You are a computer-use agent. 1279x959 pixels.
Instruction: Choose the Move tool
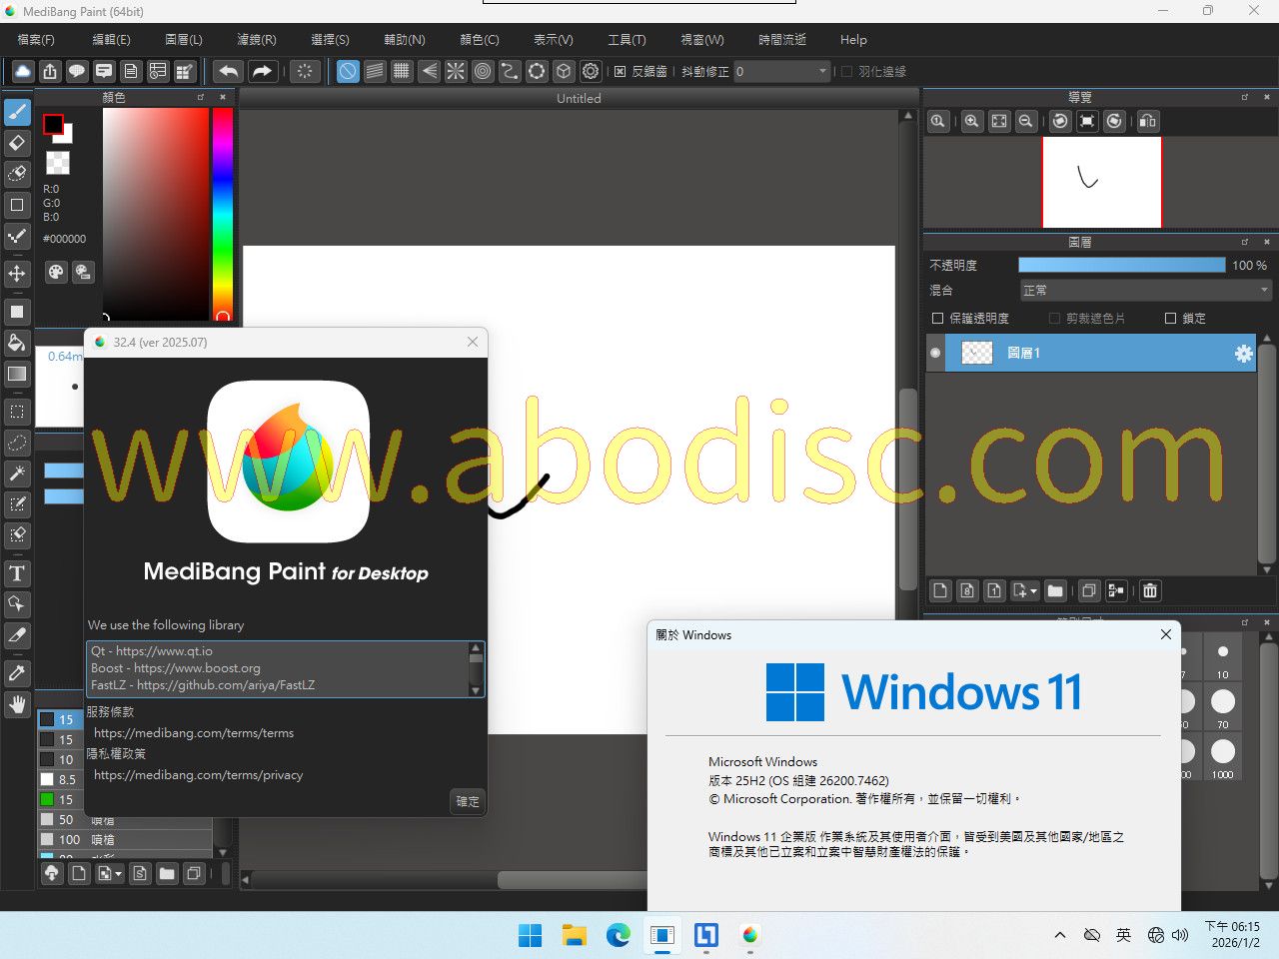click(17, 273)
